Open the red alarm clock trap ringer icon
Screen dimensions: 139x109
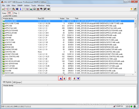(x=38, y=9)
